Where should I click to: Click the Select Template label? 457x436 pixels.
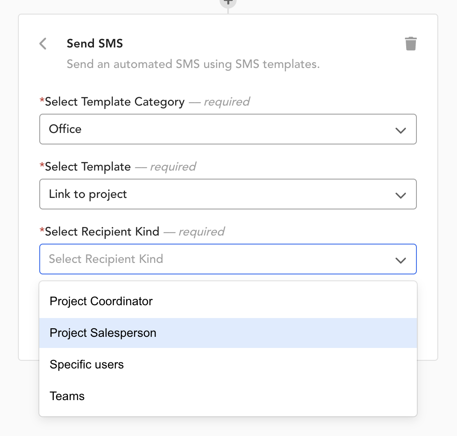(88, 167)
